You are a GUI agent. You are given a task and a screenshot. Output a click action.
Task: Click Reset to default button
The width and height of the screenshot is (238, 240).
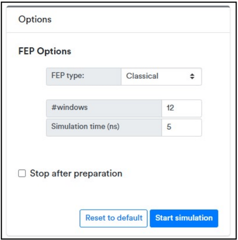coord(114,218)
